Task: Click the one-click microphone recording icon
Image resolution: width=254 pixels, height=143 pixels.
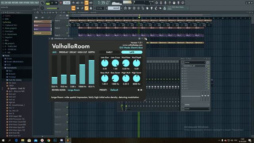Action: click(x=165, y=3)
